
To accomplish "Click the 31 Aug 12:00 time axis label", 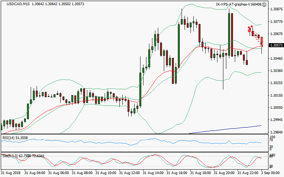I will (x=130, y=173).
